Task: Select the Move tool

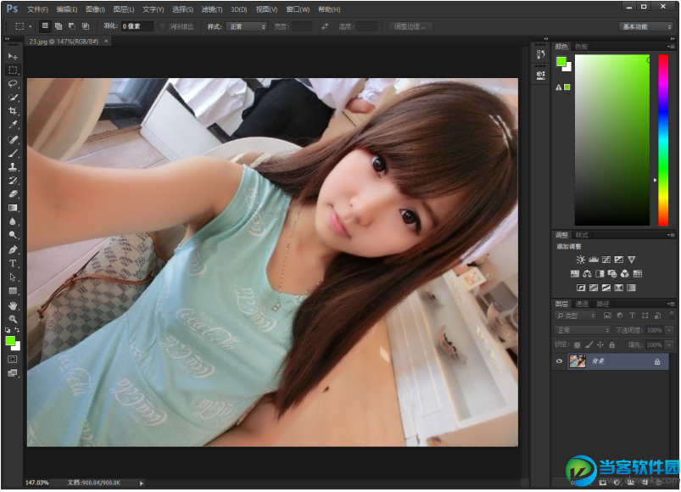Action: (13, 57)
